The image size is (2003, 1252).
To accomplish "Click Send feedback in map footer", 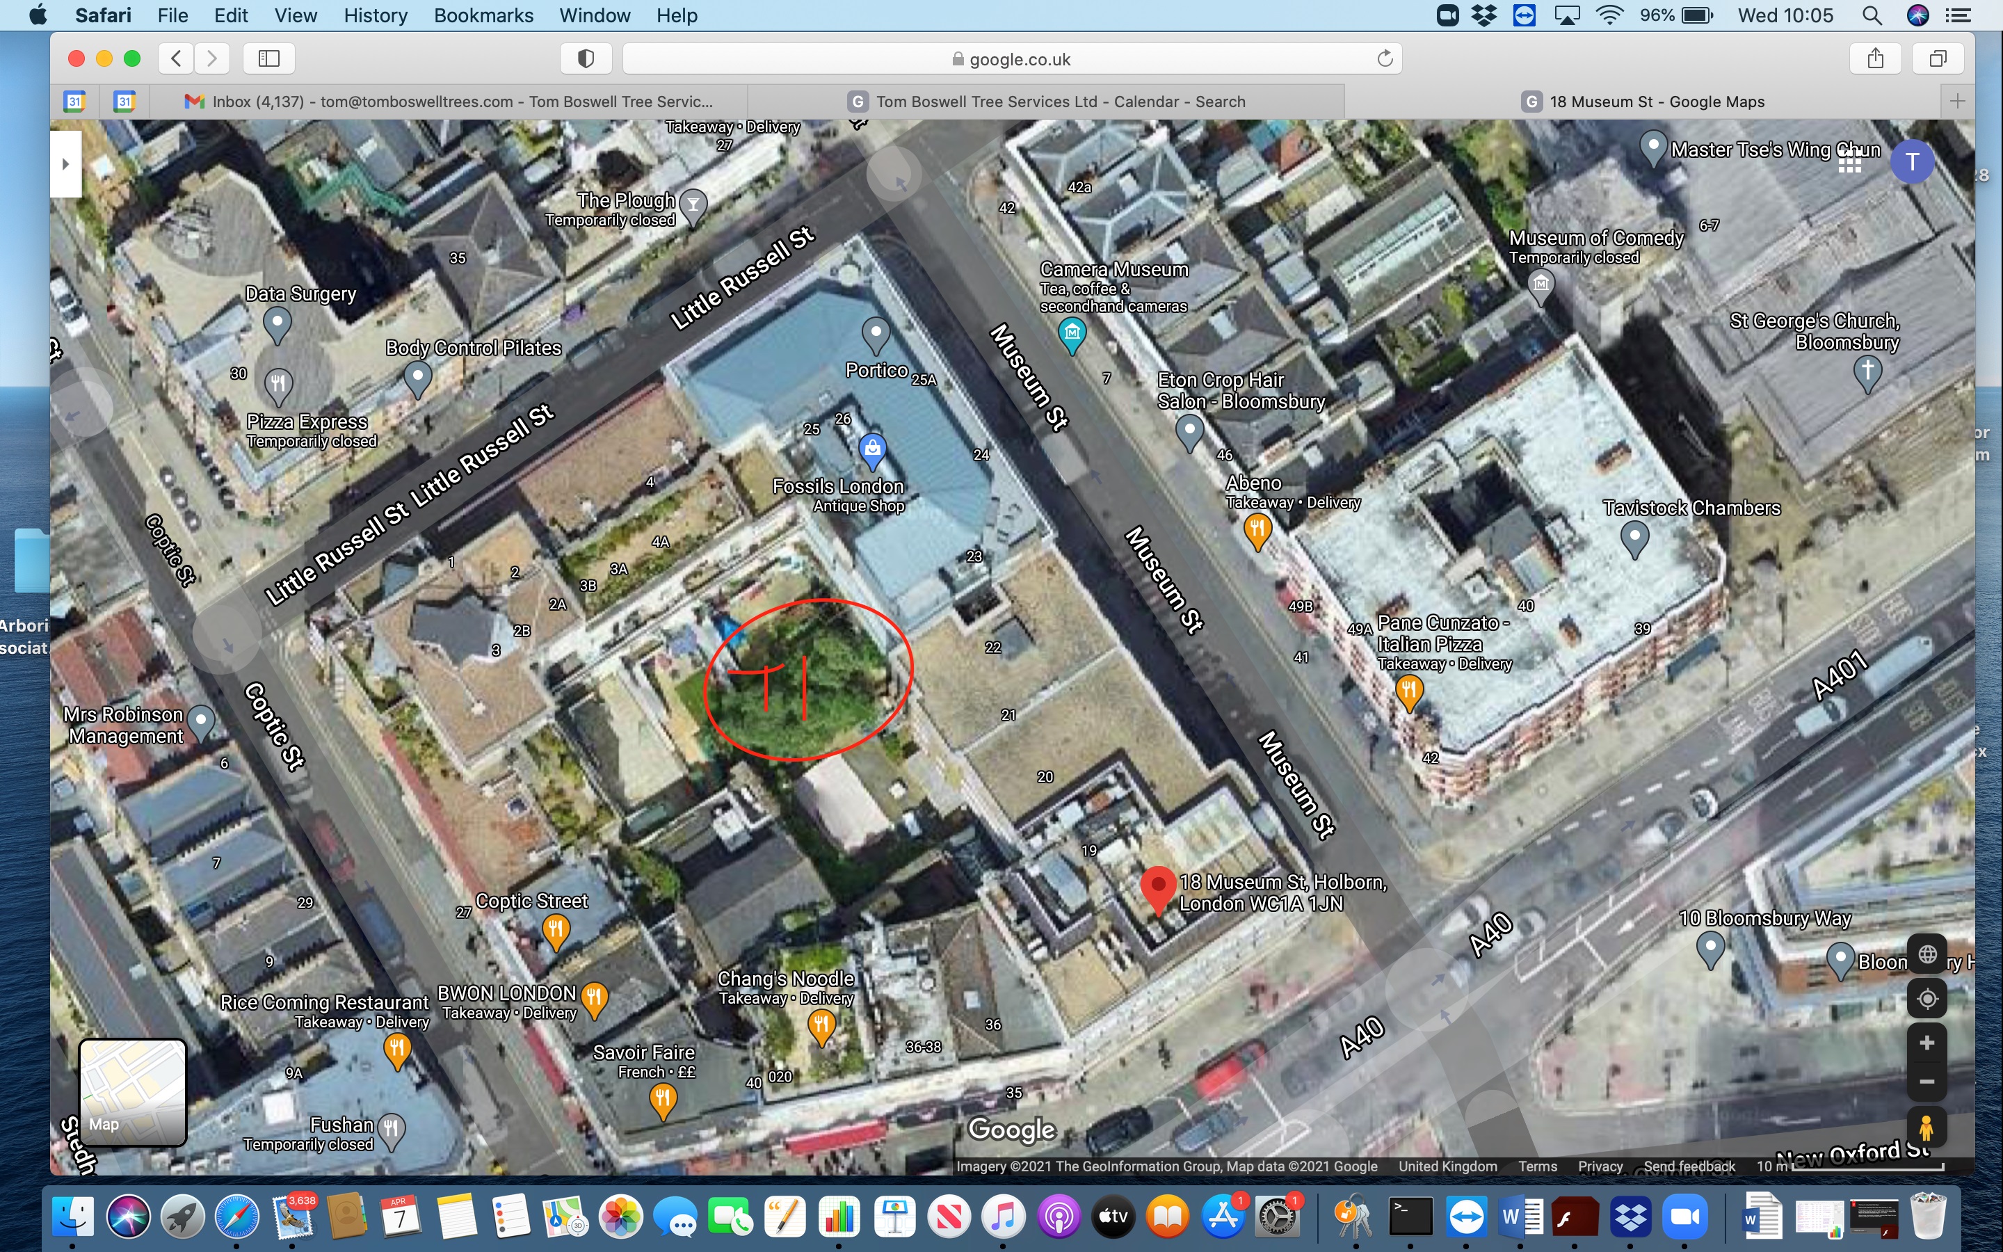I will 1689,1166.
